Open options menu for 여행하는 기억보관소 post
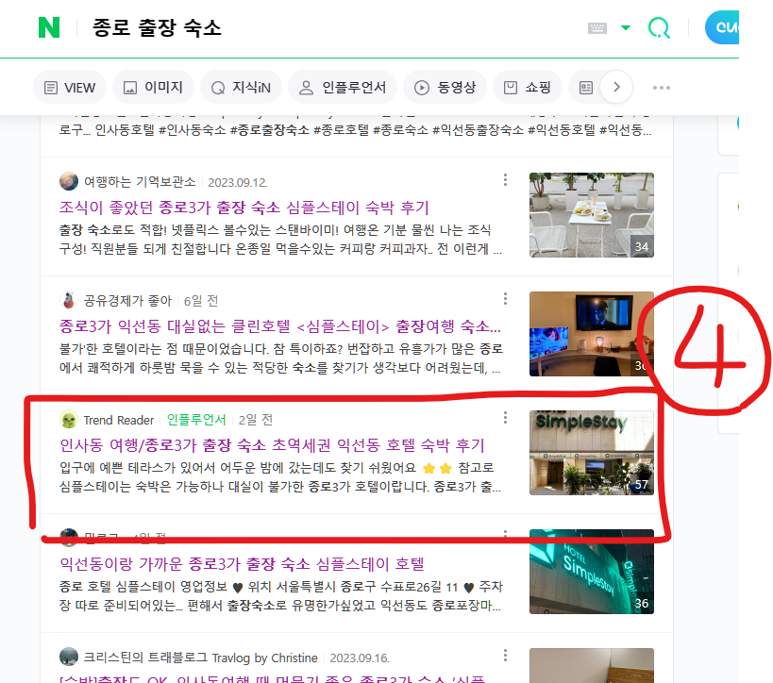The image size is (773, 683). pos(505,180)
